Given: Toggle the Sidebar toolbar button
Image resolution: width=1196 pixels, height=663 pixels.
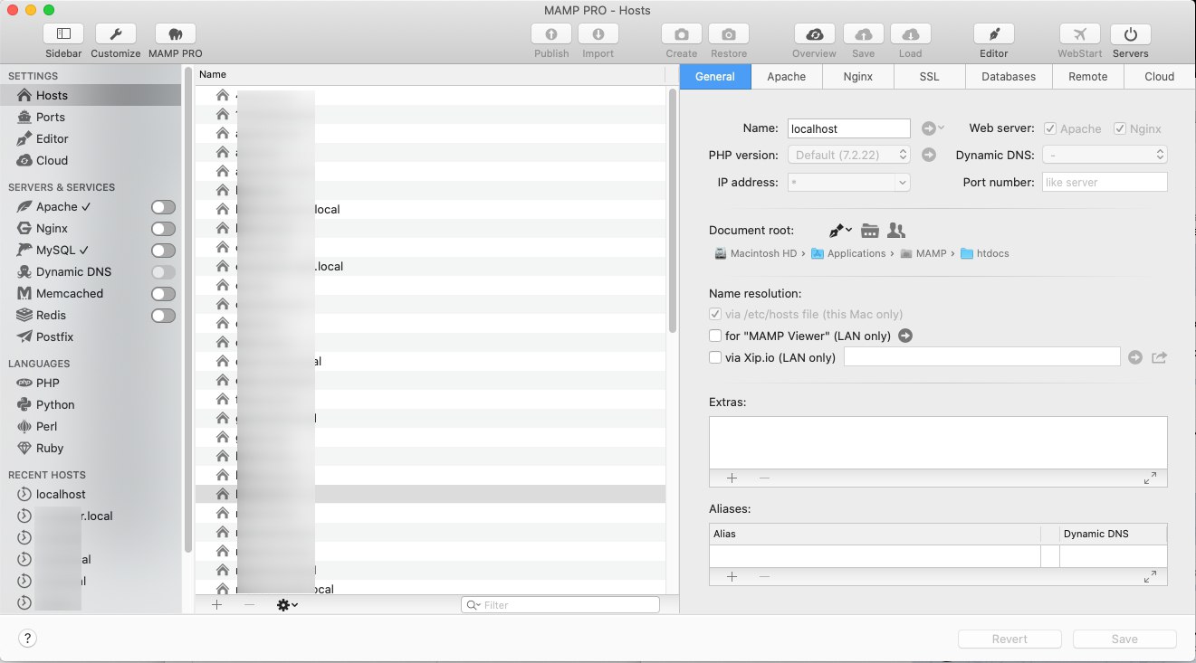Looking at the screenshot, I should (x=63, y=33).
